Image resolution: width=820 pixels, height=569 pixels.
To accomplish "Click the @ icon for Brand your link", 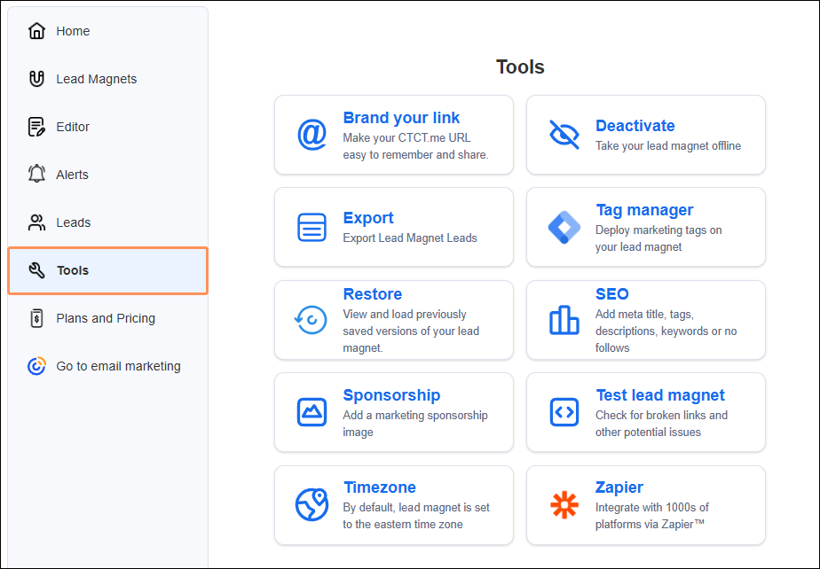I will point(311,135).
